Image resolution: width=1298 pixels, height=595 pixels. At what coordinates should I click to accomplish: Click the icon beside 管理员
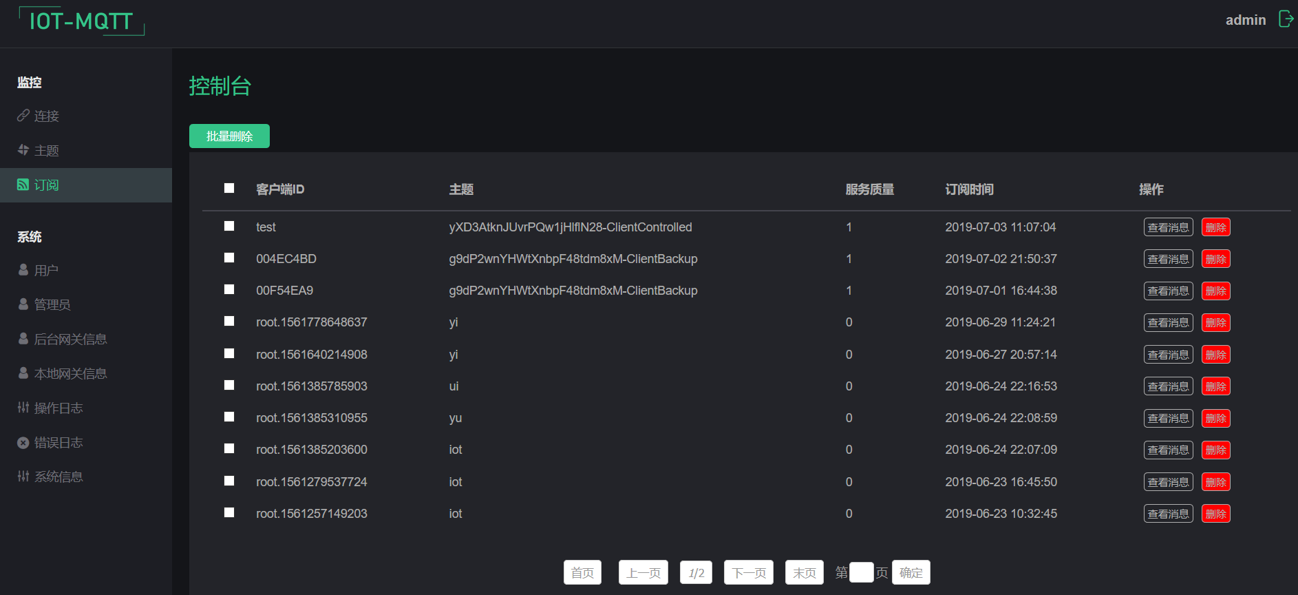pyautogui.click(x=23, y=304)
